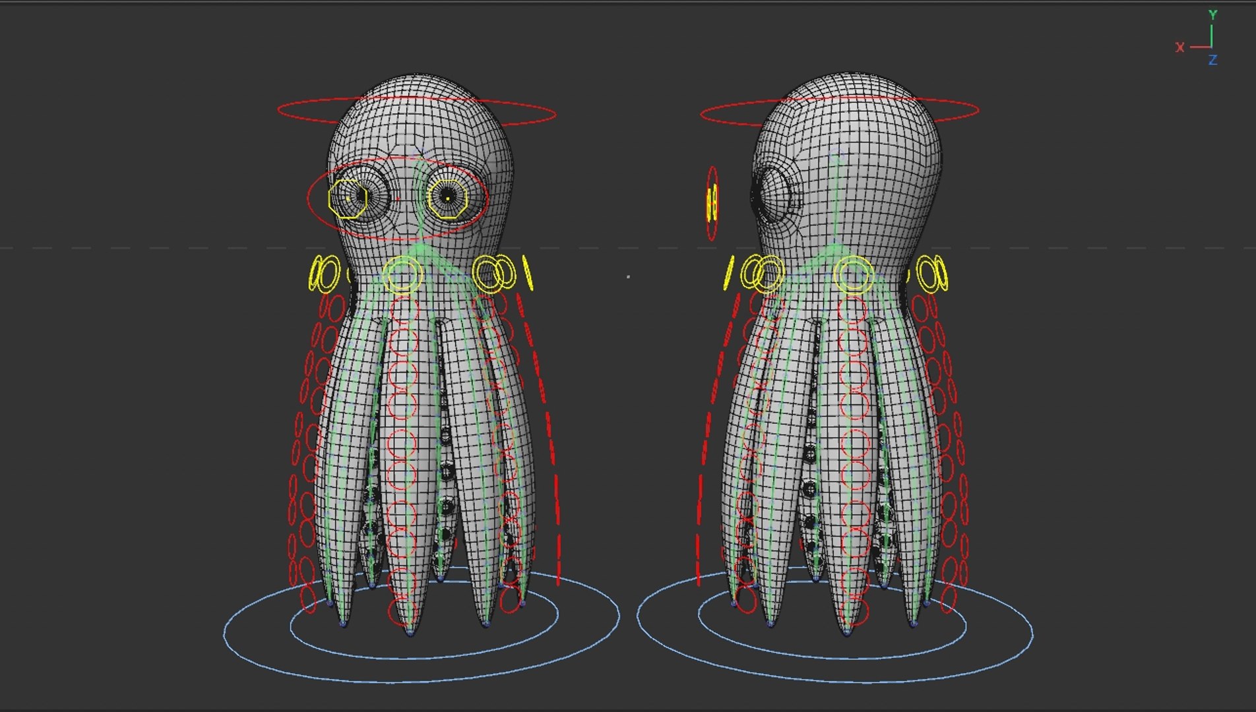This screenshot has width=1256, height=712.
Task: Click the green Y axis label on gizmo
Action: pyautogui.click(x=1212, y=15)
